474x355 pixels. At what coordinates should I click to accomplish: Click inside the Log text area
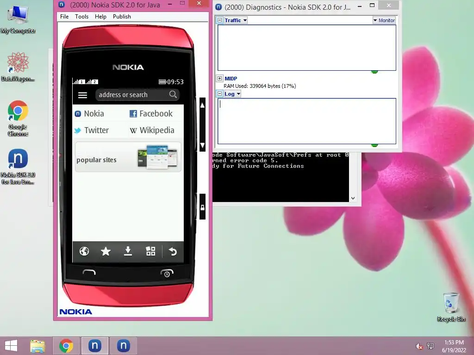(307, 121)
